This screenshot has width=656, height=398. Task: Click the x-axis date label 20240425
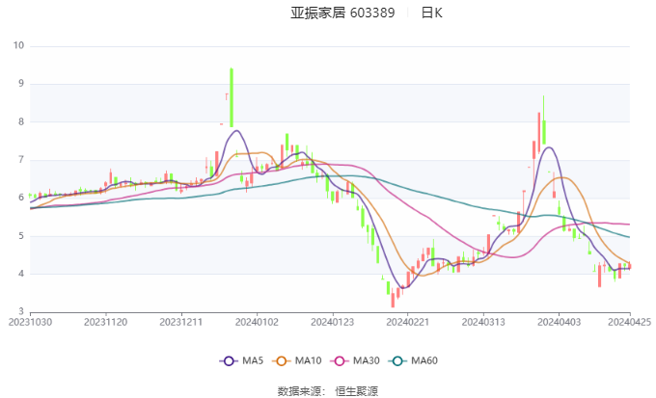click(629, 322)
